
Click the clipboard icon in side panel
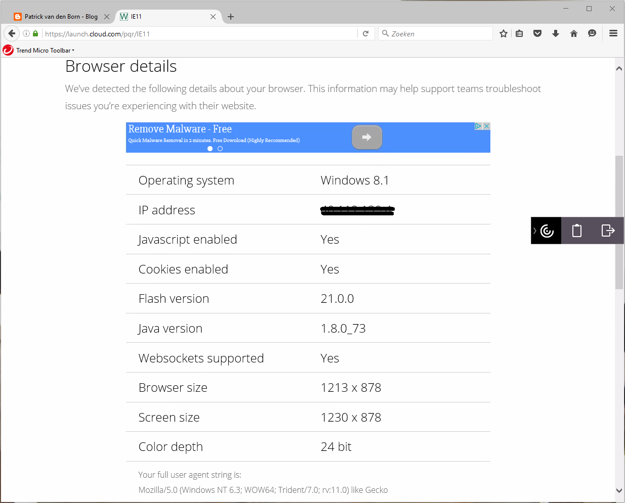tap(577, 231)
